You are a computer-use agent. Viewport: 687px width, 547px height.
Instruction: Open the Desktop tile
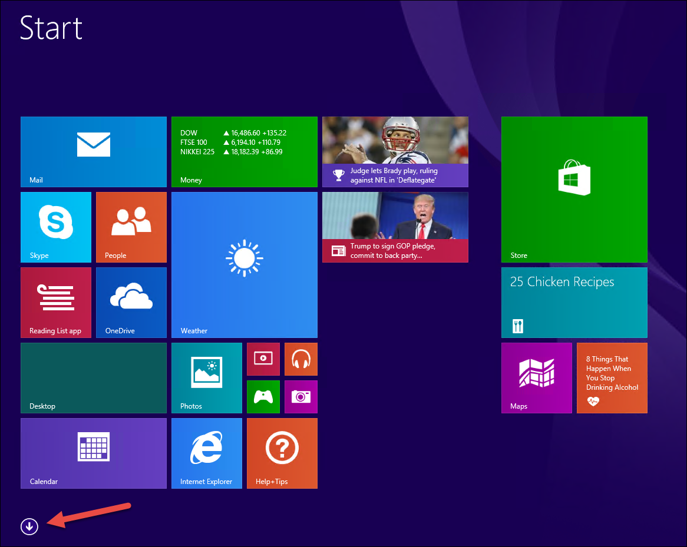point(94,377)
